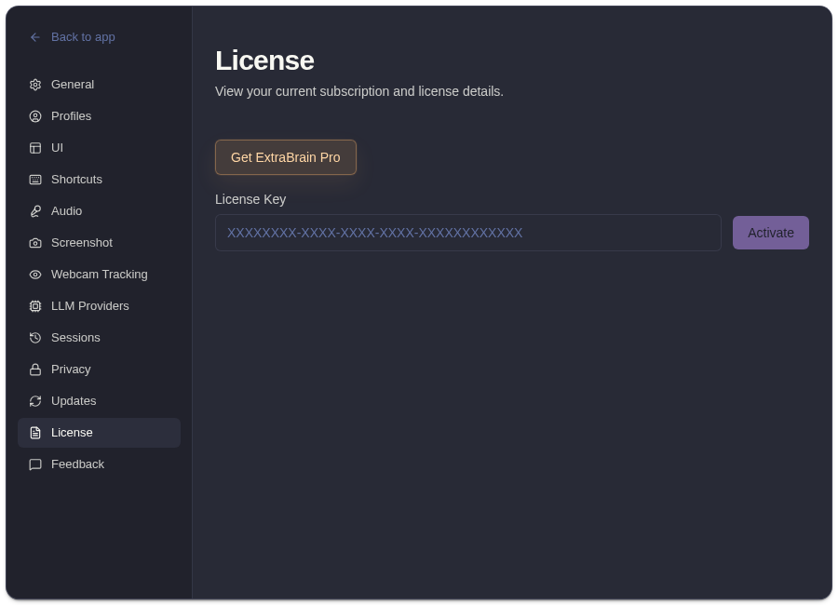This screenshot has width=838, height=605.
Task: Open the Sessions section
Action: (x=99, y=337)
